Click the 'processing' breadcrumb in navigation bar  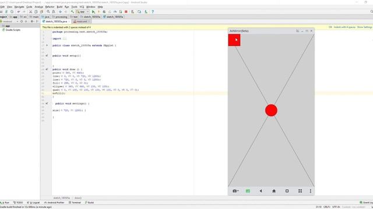(x=59, y=17)
